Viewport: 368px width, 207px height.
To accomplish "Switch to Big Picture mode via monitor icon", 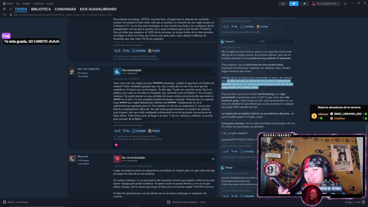I will pyautogui.click(x=345, y=3).
